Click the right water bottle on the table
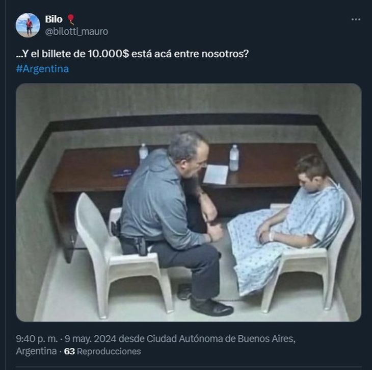 234,157
